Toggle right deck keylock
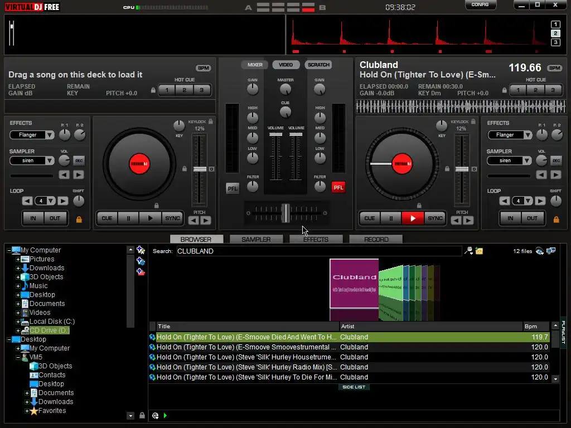 tap(473, 121)
